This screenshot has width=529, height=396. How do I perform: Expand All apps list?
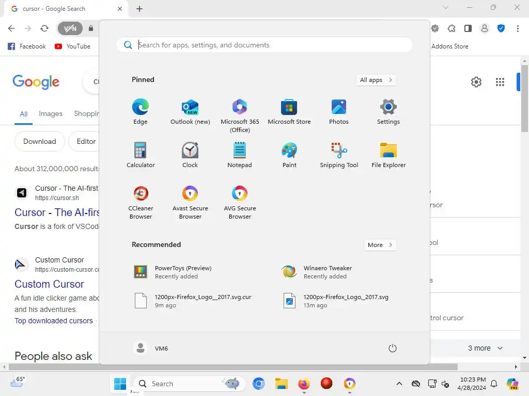point(376,80)
